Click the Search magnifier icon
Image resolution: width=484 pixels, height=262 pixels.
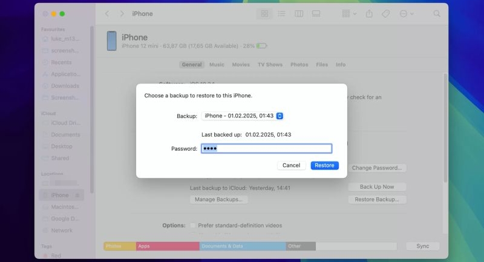(436, 13)
